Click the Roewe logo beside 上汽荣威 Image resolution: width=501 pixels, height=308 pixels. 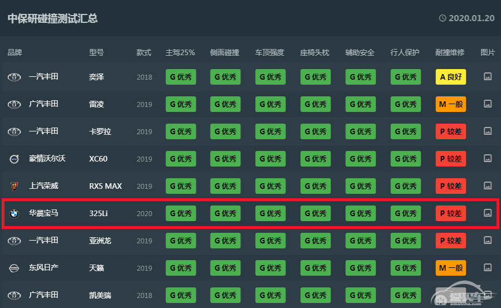point(14,186)
